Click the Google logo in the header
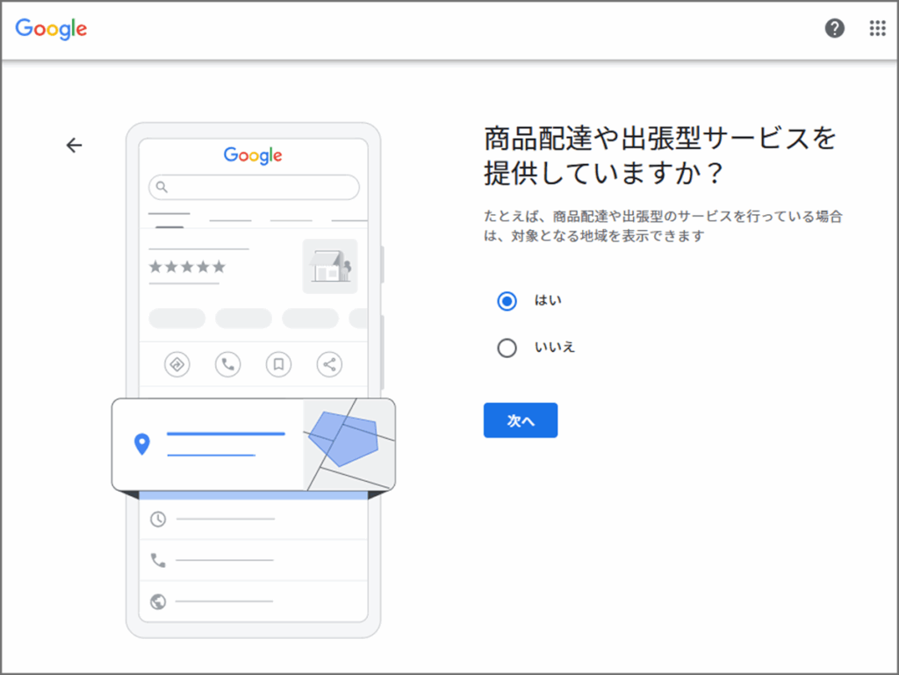 [x=50, y=29]
